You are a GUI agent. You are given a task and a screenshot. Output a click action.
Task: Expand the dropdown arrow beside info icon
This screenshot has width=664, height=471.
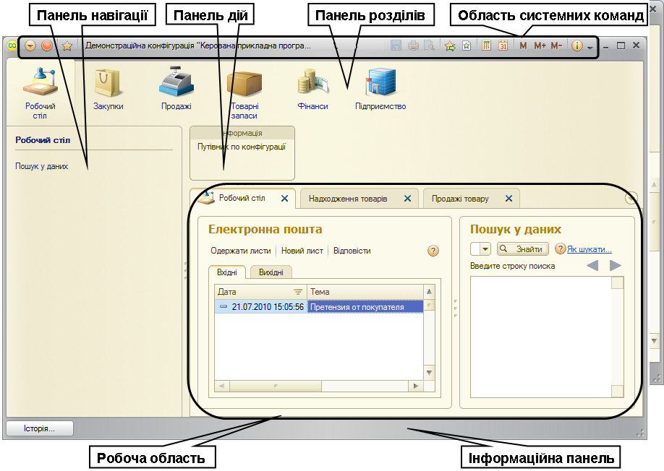point(590,47)
